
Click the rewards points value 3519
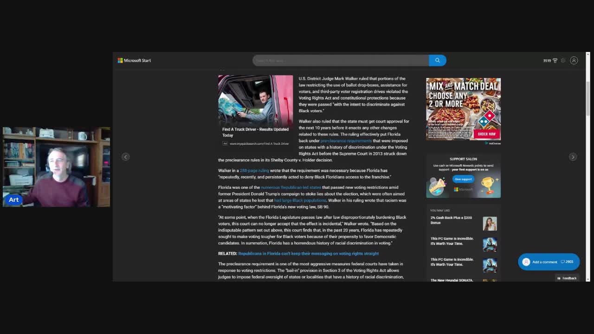(547, 60)
